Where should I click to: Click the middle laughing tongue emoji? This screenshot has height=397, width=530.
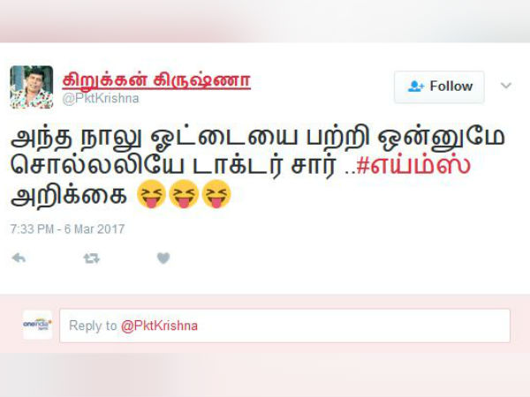coord(184,194)
